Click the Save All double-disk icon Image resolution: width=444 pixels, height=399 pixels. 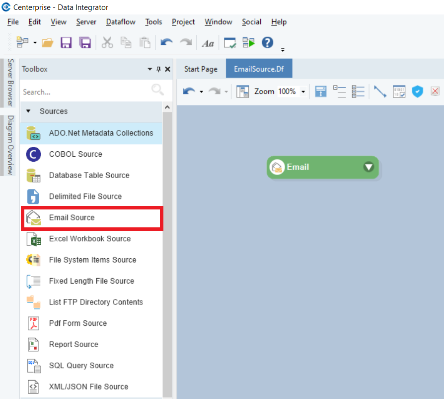point(85,43)
